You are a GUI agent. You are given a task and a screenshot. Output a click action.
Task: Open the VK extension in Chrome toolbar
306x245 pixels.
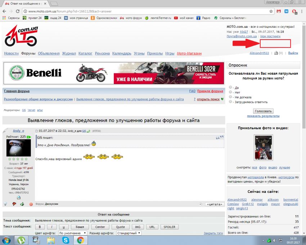point(286,11)
